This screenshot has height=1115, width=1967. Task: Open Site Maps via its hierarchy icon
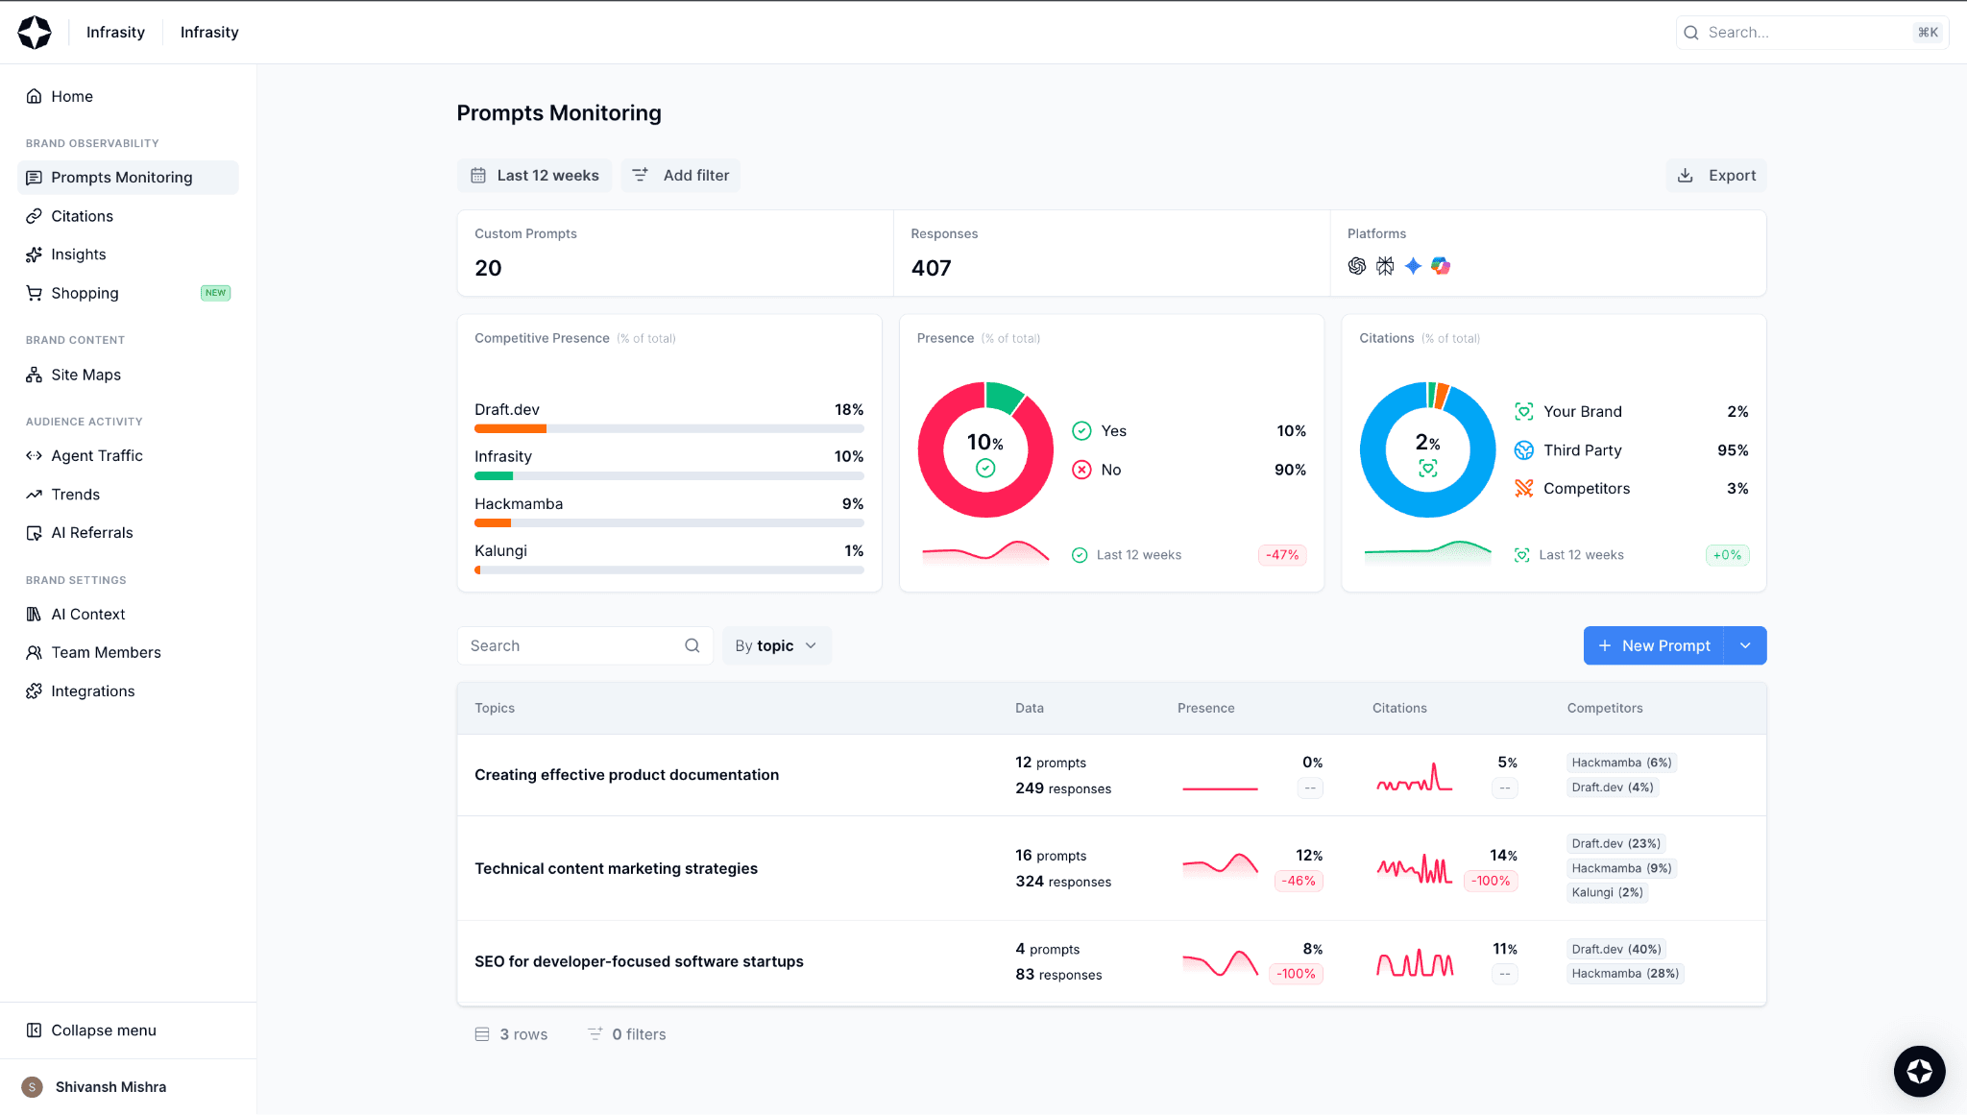point(35,375)
